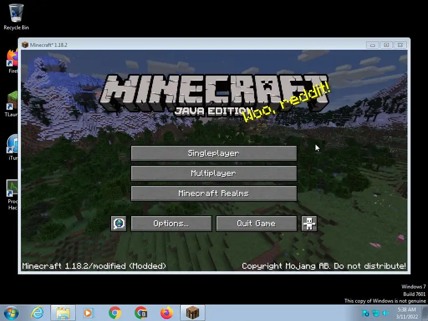Open the Options menu
Image resolution: width=428 pixels, height=321 pixels.
pos(171,224)
